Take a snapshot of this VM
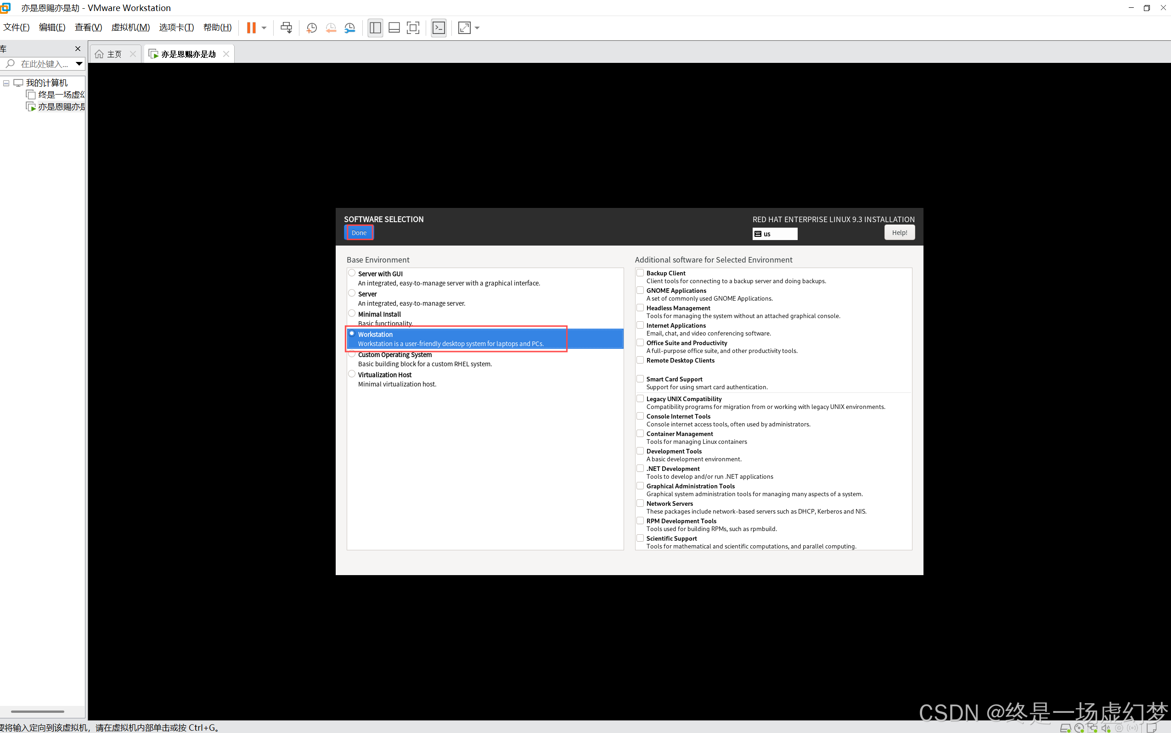 click(x=312, y=28)
